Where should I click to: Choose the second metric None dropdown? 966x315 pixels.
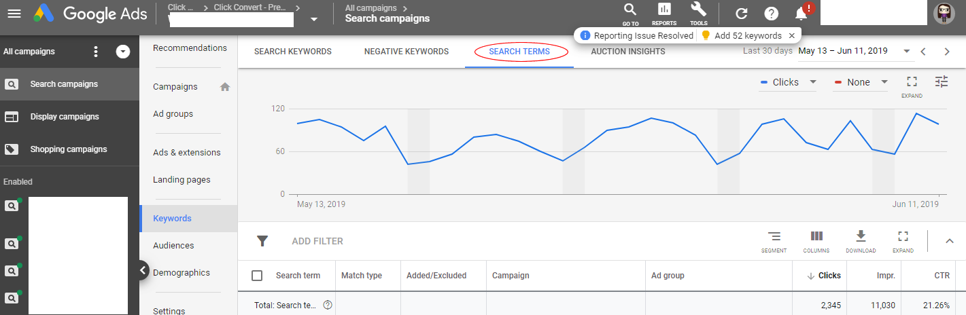[x=861, y=82]
